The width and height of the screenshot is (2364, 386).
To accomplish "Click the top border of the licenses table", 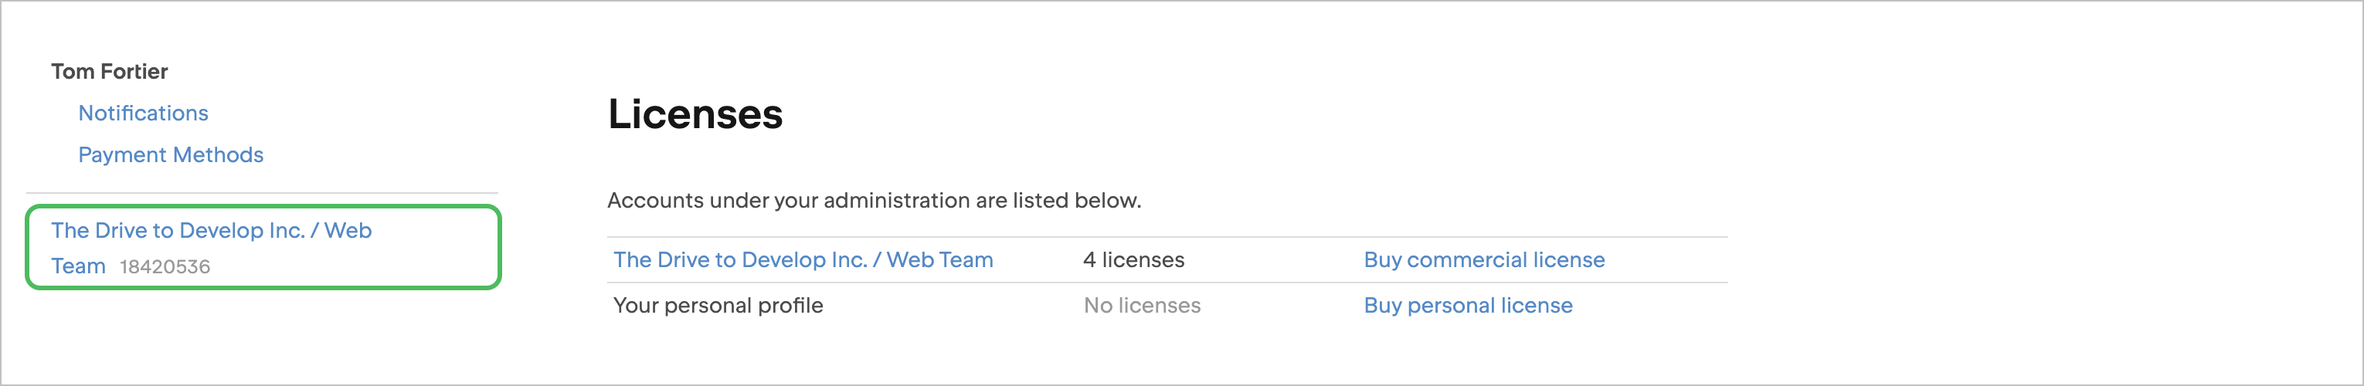I will [1166, 238].
